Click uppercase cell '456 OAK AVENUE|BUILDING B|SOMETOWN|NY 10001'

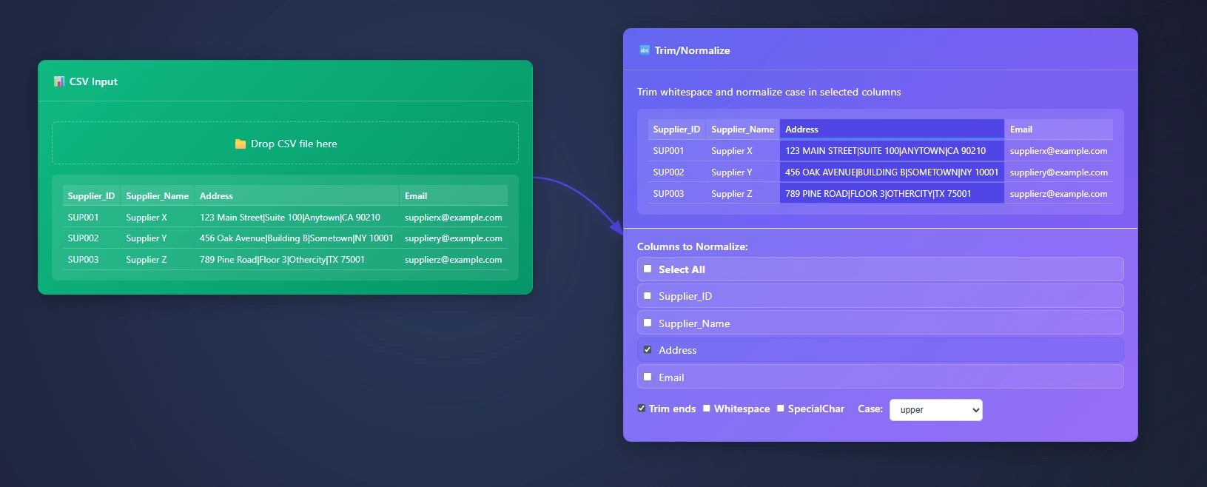[892, 172]
